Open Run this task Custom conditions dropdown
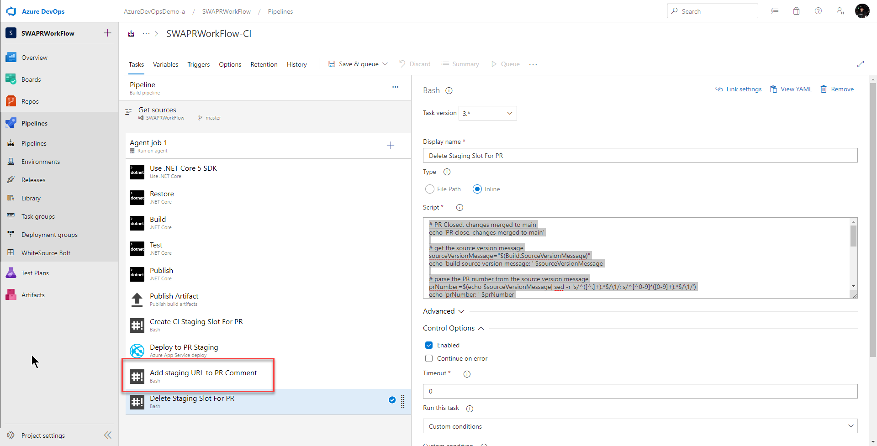Viewport: 877px width, 446px height. click(x=640, y=426)
